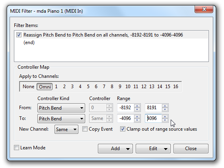Decrease the To range maximum value 4096
Image resolution: width=224 pixels, height=168 pixels.
pyautogui.click(x=165, y=120)
